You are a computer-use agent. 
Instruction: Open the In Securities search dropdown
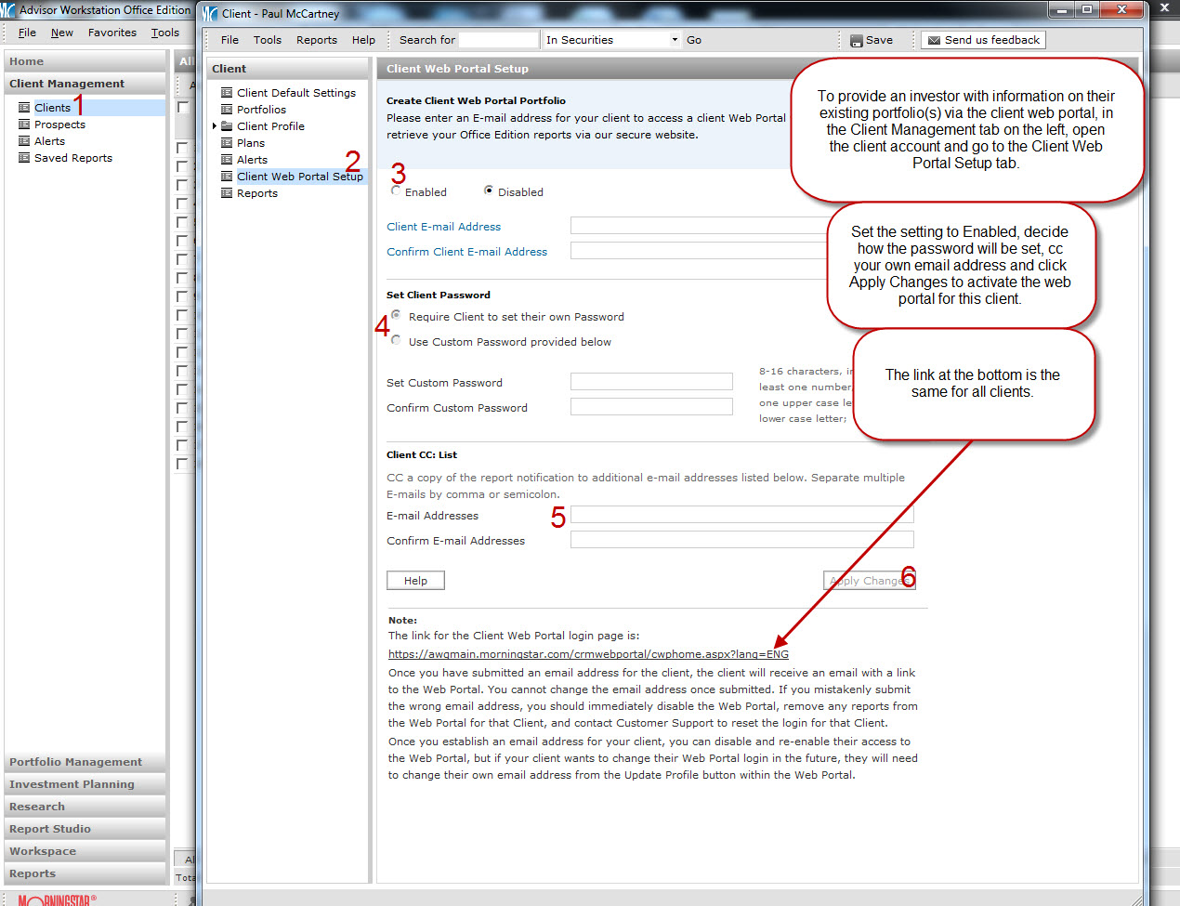point(675,40)
